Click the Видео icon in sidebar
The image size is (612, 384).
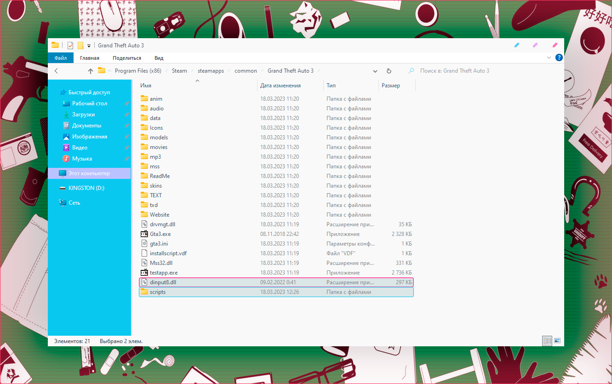(x=66, y=148)
